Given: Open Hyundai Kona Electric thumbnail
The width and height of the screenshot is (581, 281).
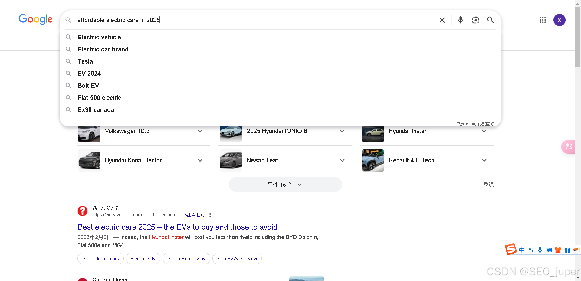Looking at the screenshot, I should click(89, 160).
